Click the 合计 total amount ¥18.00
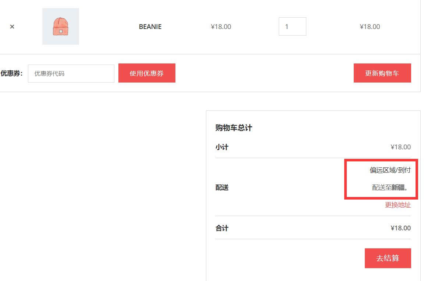The image size is (424, 281). [400, 228]
